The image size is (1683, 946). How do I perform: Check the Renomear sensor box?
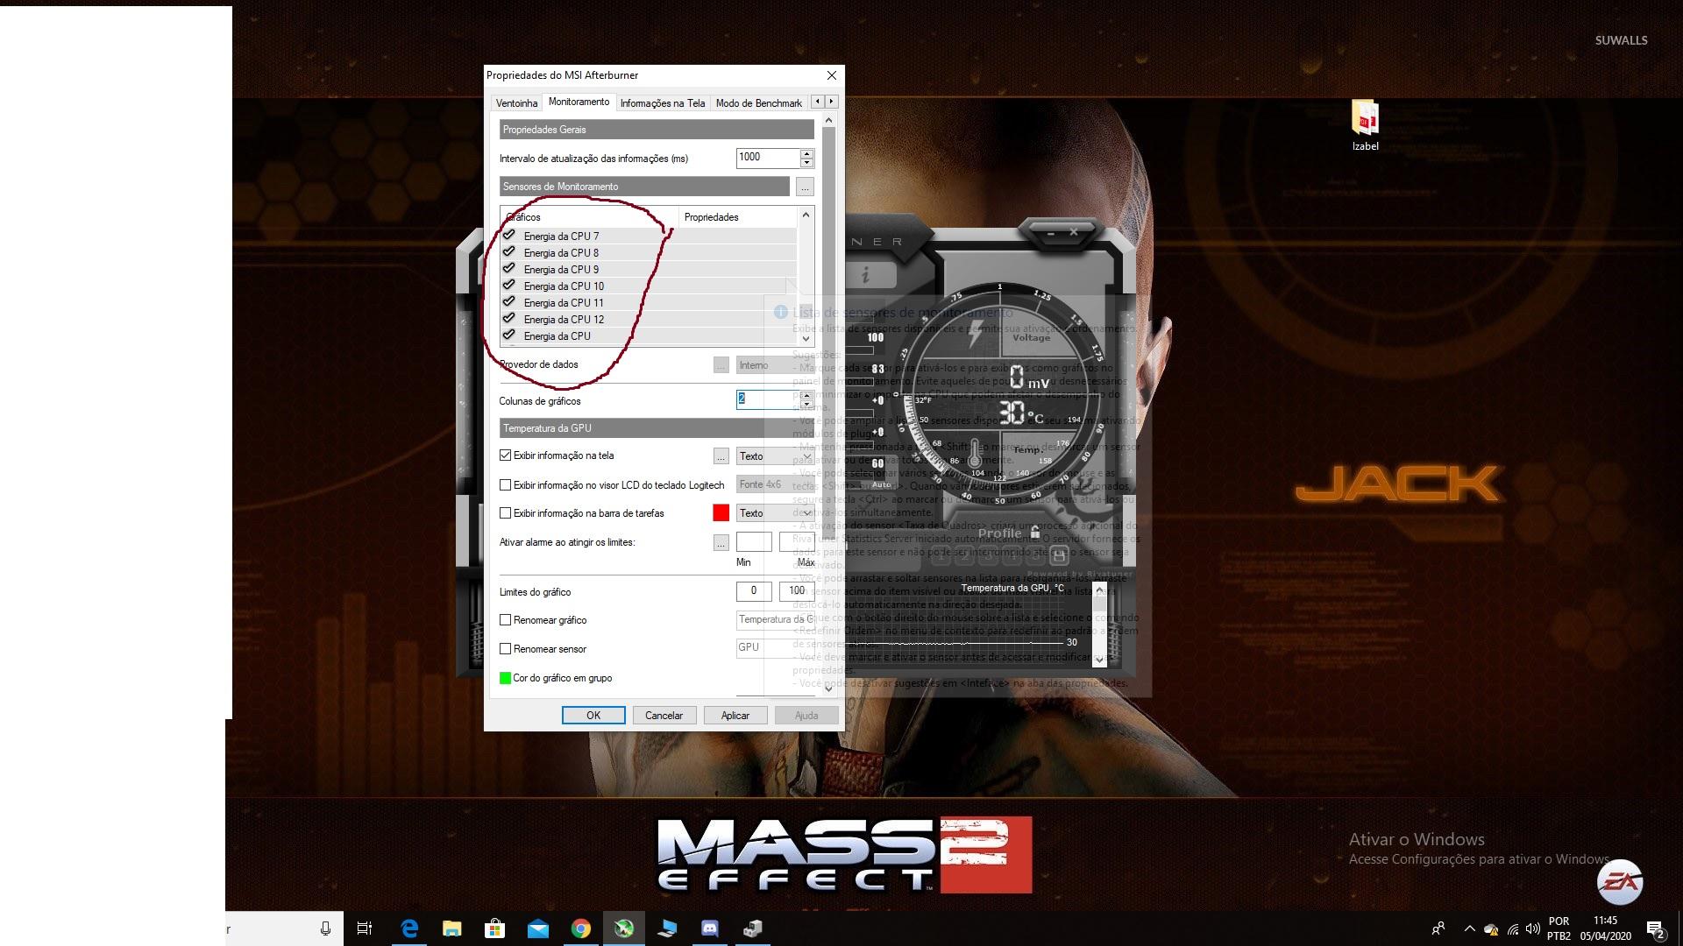click(505, 649)
